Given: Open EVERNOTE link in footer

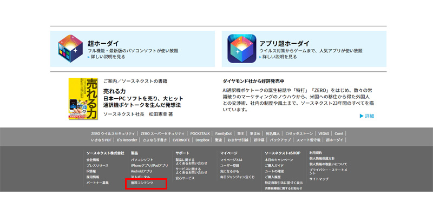Looking at the screenshot, I should coord(181,140).
